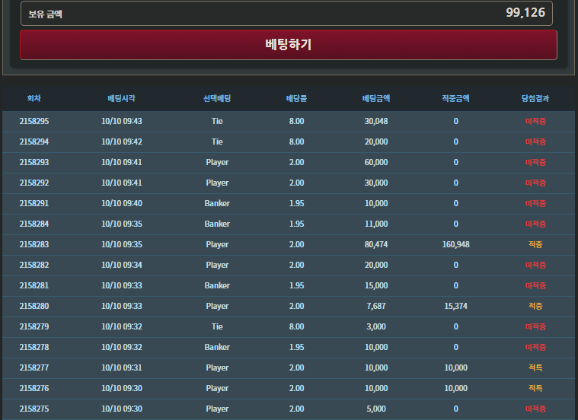
Task: Click the 선택베팅 column header
Action: 217,98
